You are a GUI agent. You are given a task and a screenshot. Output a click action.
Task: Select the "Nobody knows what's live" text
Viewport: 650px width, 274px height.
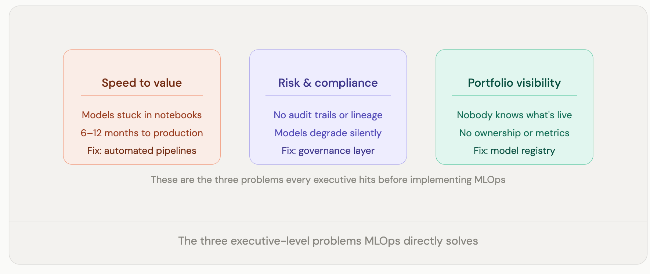(514, 115)
